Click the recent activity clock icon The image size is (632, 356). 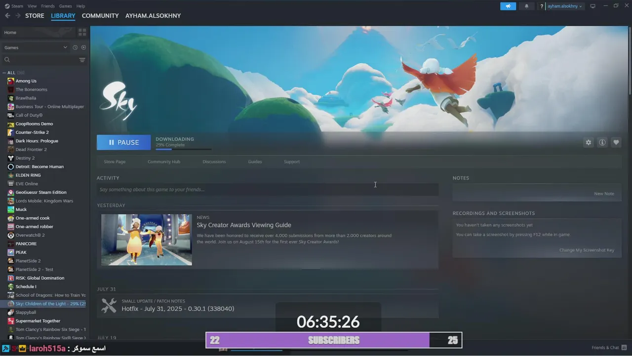(x=75, y=47)
